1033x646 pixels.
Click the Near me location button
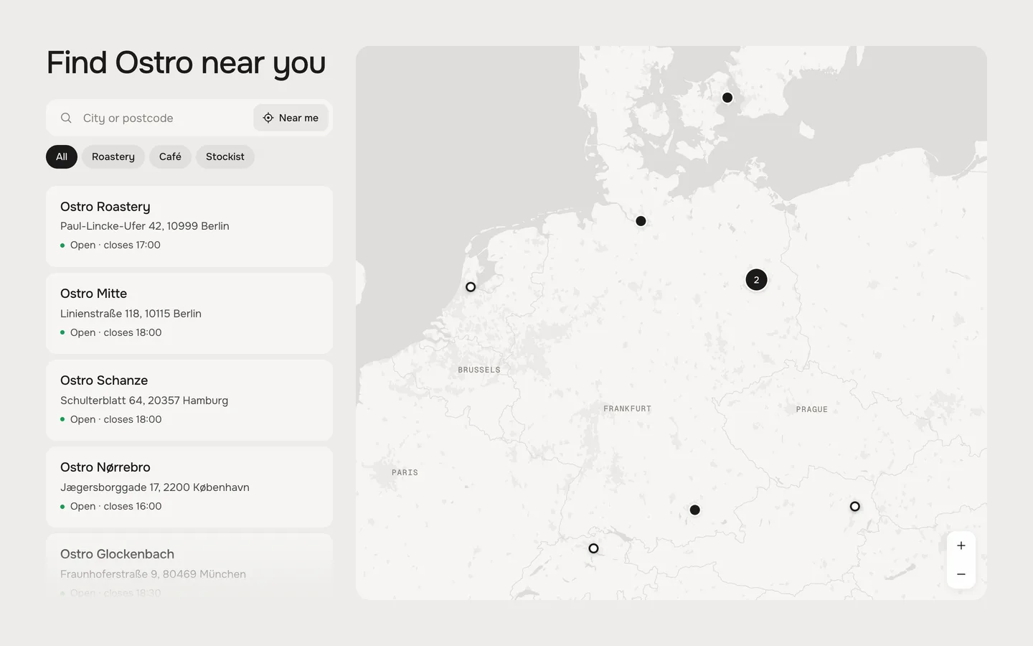pos(291,118)
